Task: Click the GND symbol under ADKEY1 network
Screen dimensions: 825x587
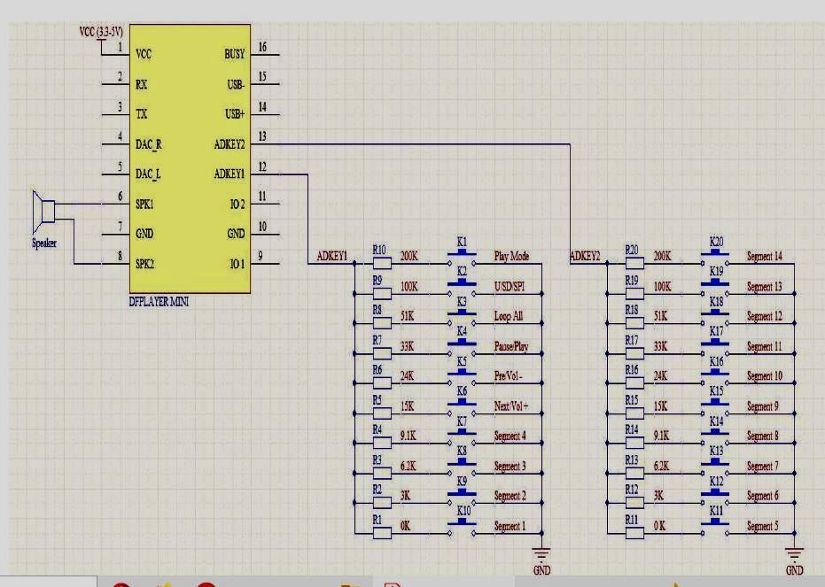Action: click(541, 554)
